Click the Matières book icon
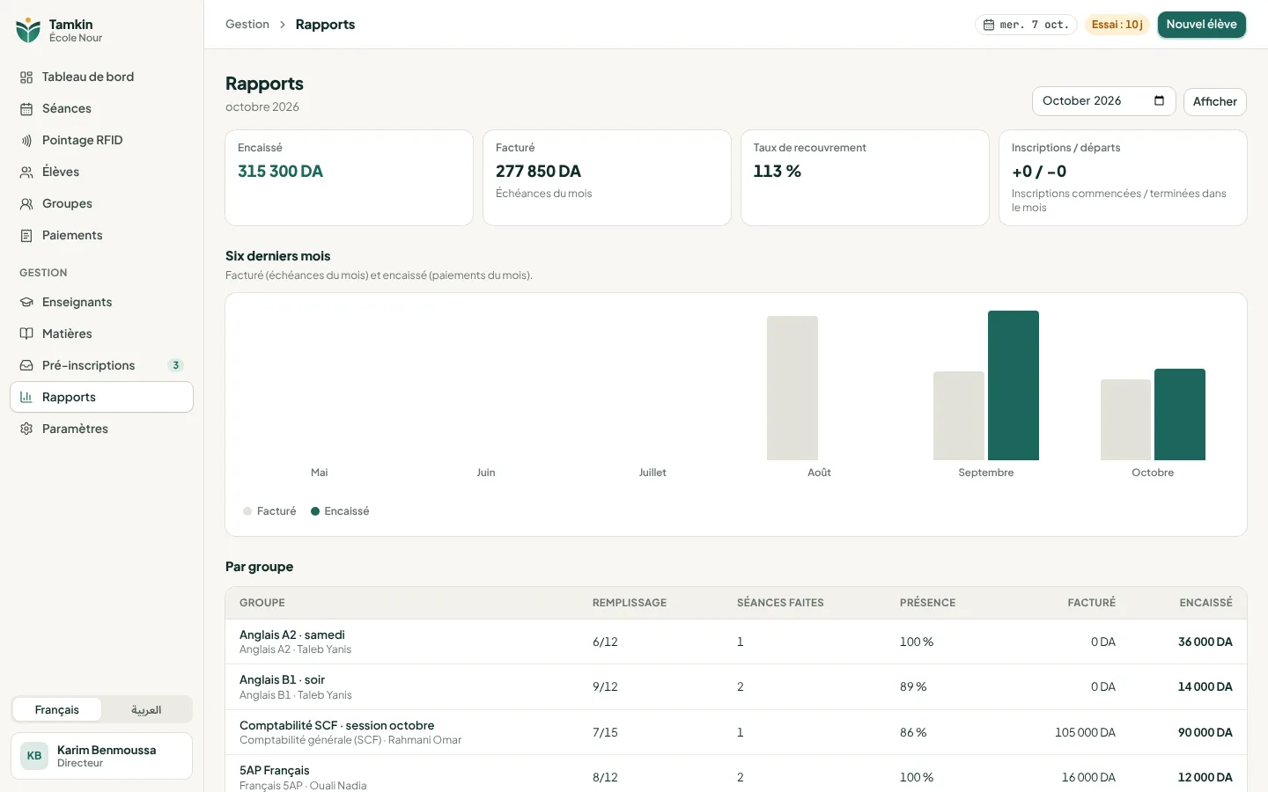The image size is (1268, 792). point(26,334)
